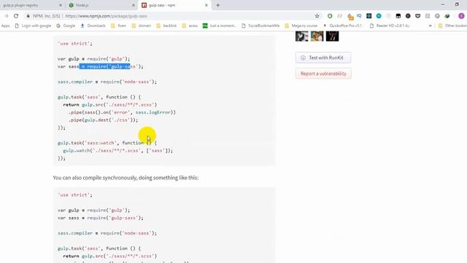467x263 pixels.
Task: Open the green circle extension icon
Action: (x=330, y=16)
